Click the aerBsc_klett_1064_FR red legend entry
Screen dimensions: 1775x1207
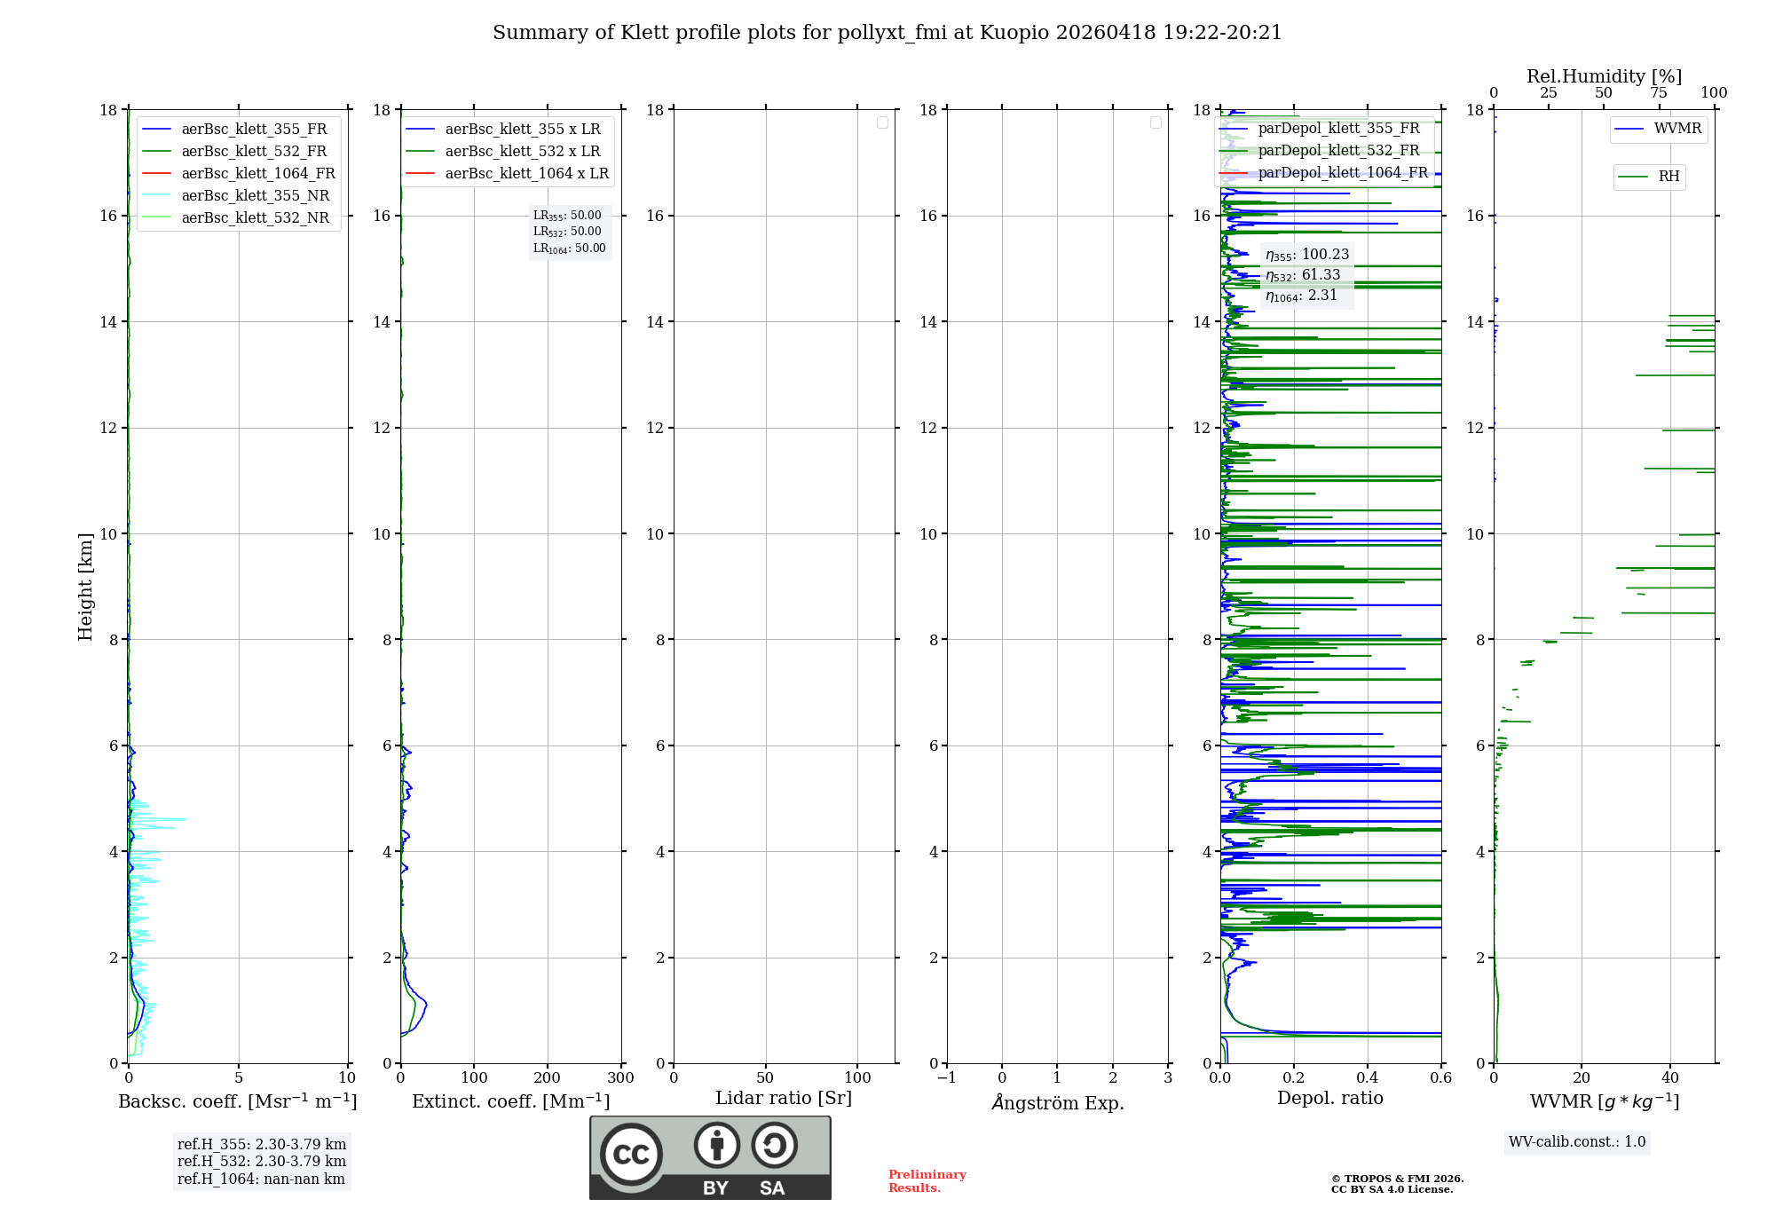(x=257, y=173)
